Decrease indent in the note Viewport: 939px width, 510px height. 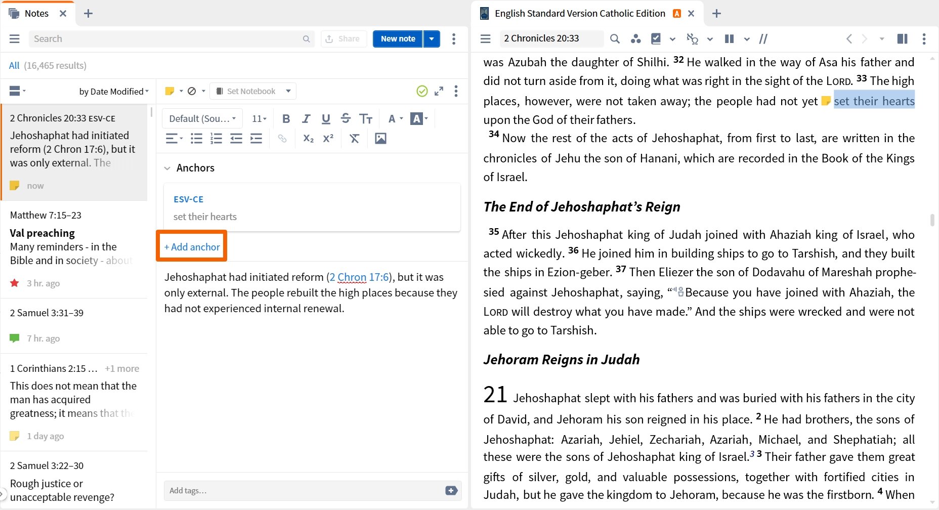236,139
